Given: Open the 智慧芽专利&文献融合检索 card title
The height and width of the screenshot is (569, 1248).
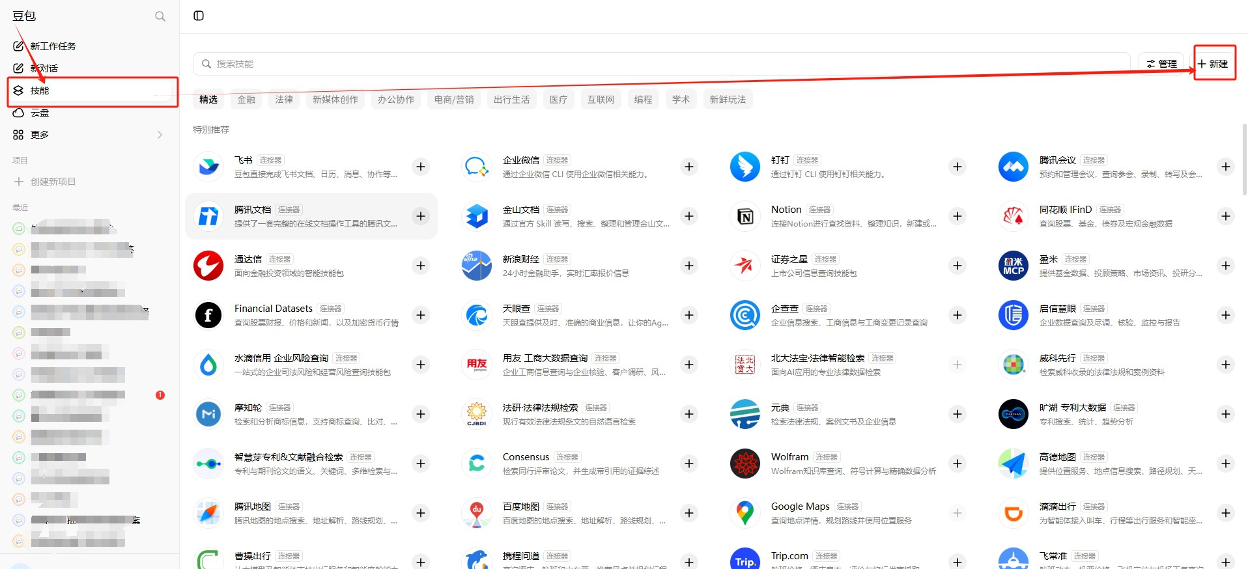Looking at the screenshot, I should pyautogui.click(x=289, y=457).
